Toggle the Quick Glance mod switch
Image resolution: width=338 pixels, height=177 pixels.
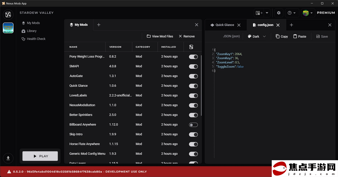tap(194, 86)
